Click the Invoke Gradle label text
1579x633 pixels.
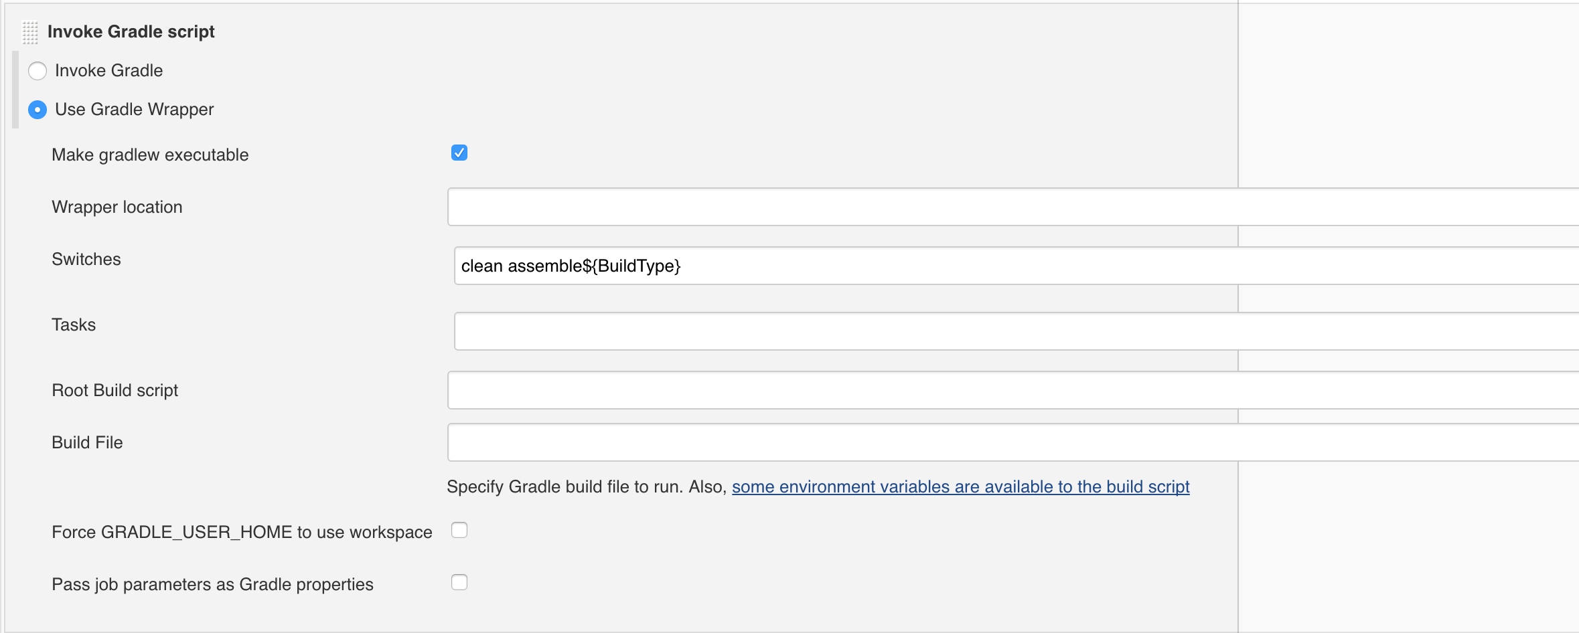109,71
